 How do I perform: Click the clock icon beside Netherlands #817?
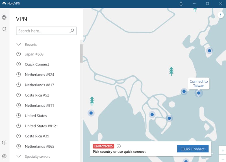(18, 85)
